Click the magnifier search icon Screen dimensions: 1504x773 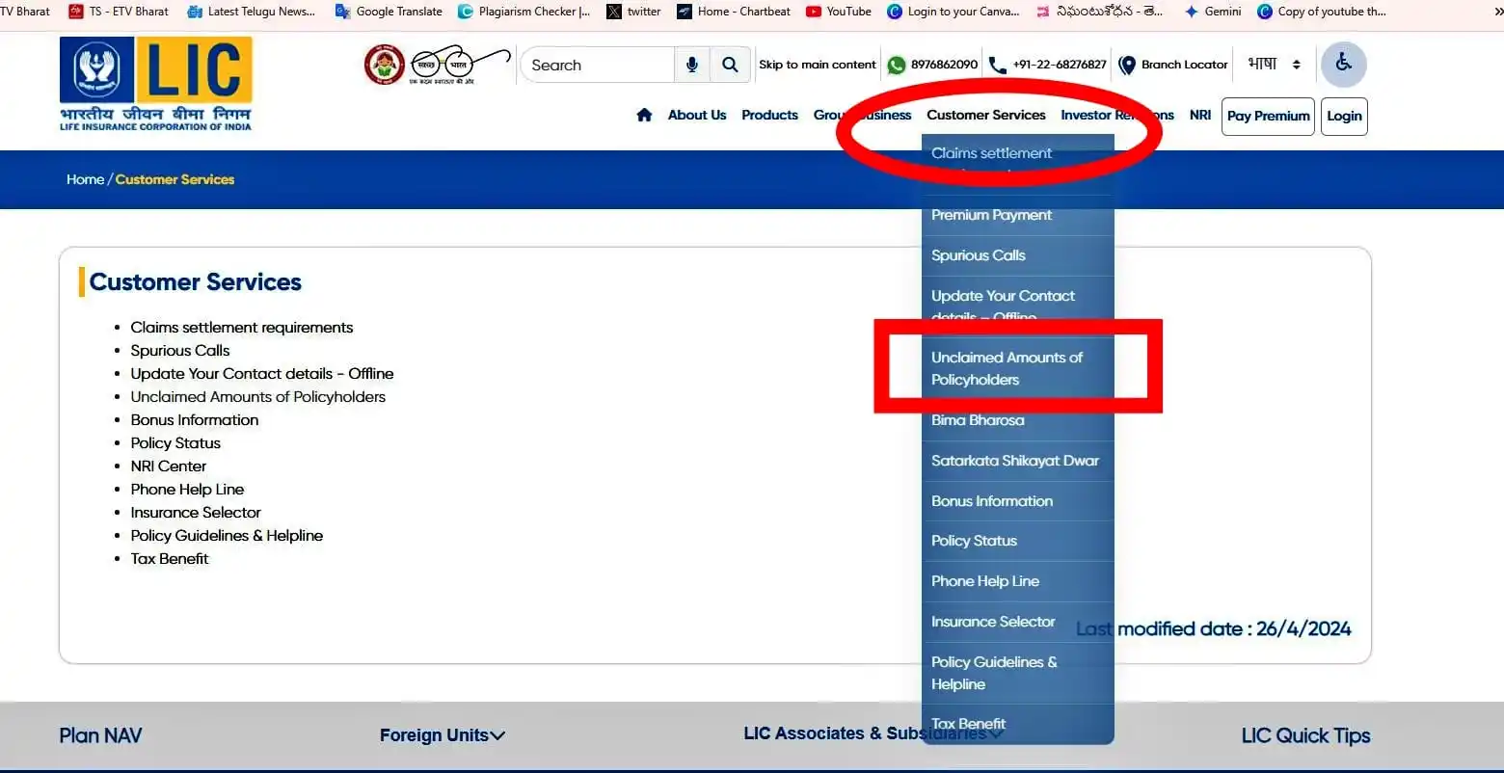tap(730, 65)
